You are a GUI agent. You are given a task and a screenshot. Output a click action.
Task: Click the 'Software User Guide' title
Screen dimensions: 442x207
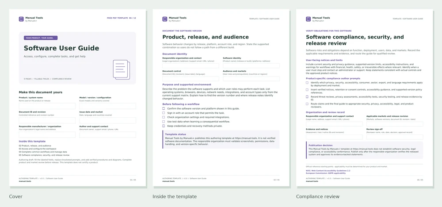click(61, 48)
